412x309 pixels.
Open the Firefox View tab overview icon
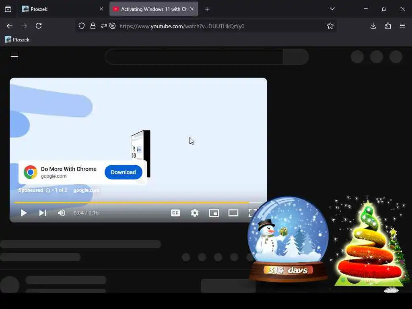(8, 9)
